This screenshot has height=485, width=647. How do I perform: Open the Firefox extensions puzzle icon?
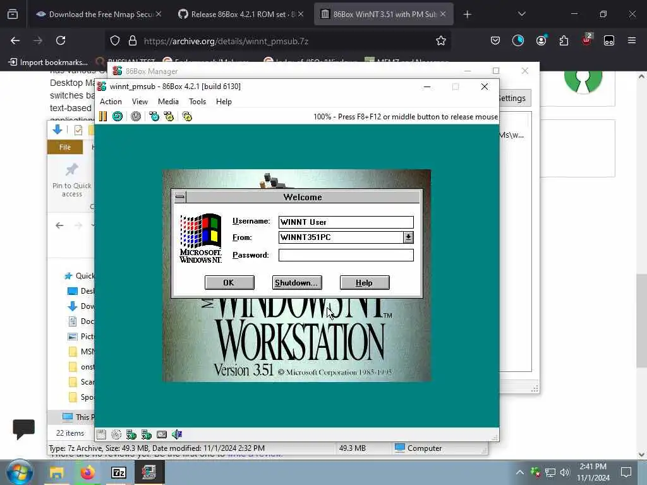[564, 40]
